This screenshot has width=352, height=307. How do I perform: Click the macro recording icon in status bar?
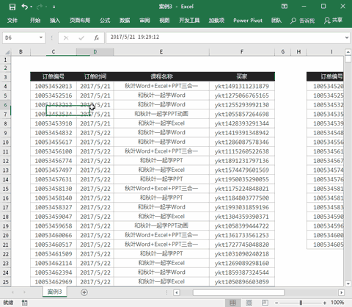[x=24, y=303]
